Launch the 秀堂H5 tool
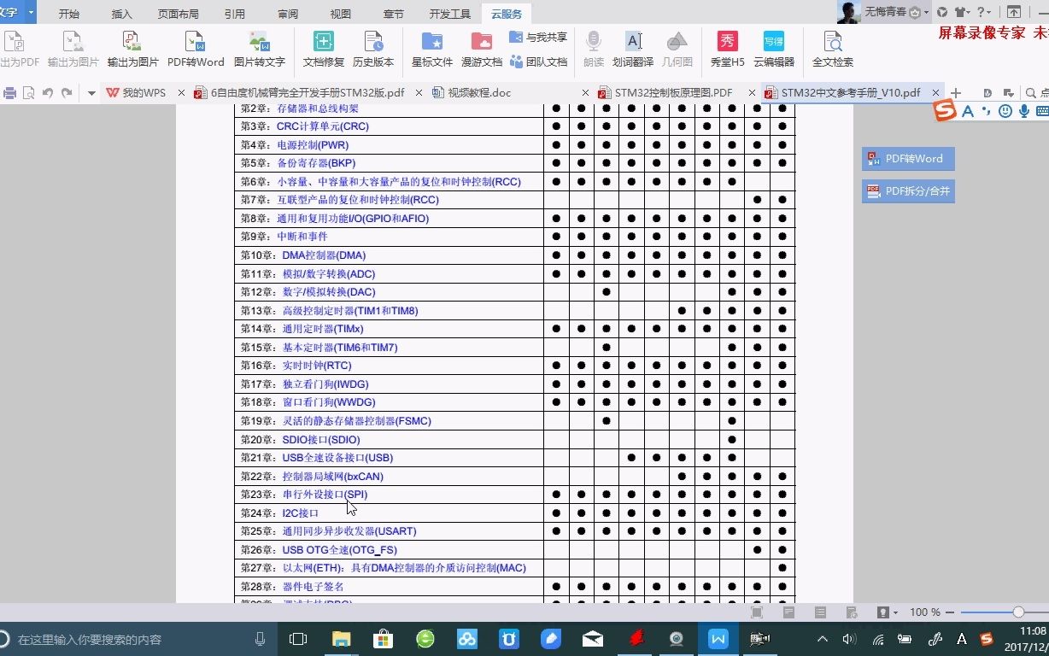The height and width of the screenshot is (656, 1049). click(727, 47)
